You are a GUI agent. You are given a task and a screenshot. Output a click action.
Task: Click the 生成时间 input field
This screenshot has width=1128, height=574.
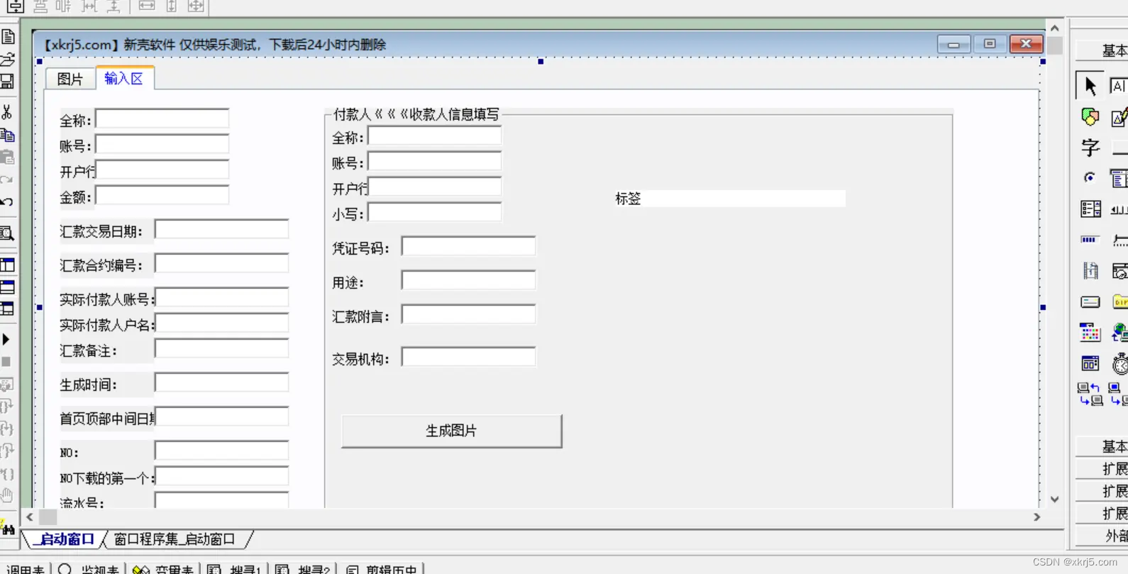(221, 382)
